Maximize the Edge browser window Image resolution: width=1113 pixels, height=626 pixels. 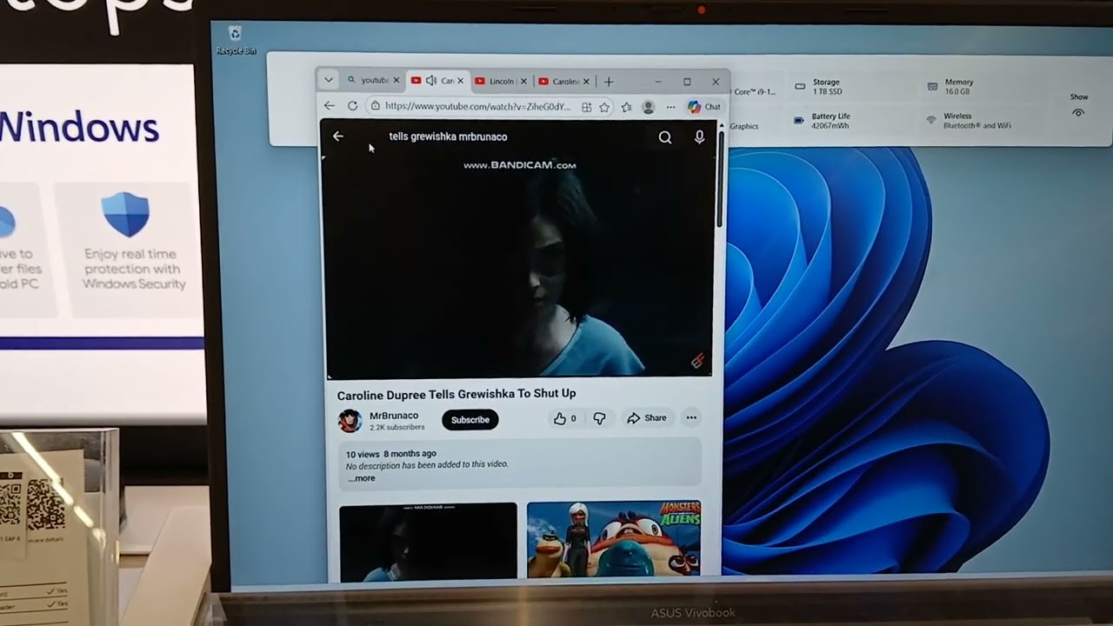pyautogui.click(x=687, y=82)
